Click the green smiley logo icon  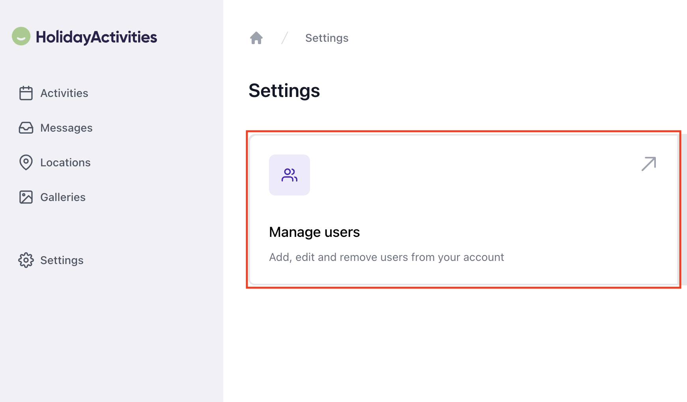tap(21, 36)
